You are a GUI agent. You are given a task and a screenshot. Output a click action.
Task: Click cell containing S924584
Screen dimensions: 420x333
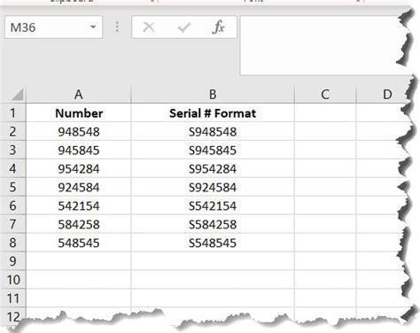(x=213, y=187)
